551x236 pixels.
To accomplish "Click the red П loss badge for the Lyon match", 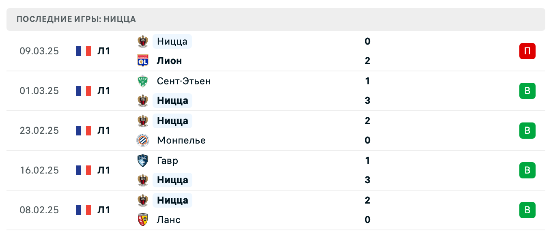I will tap(527, 51).
